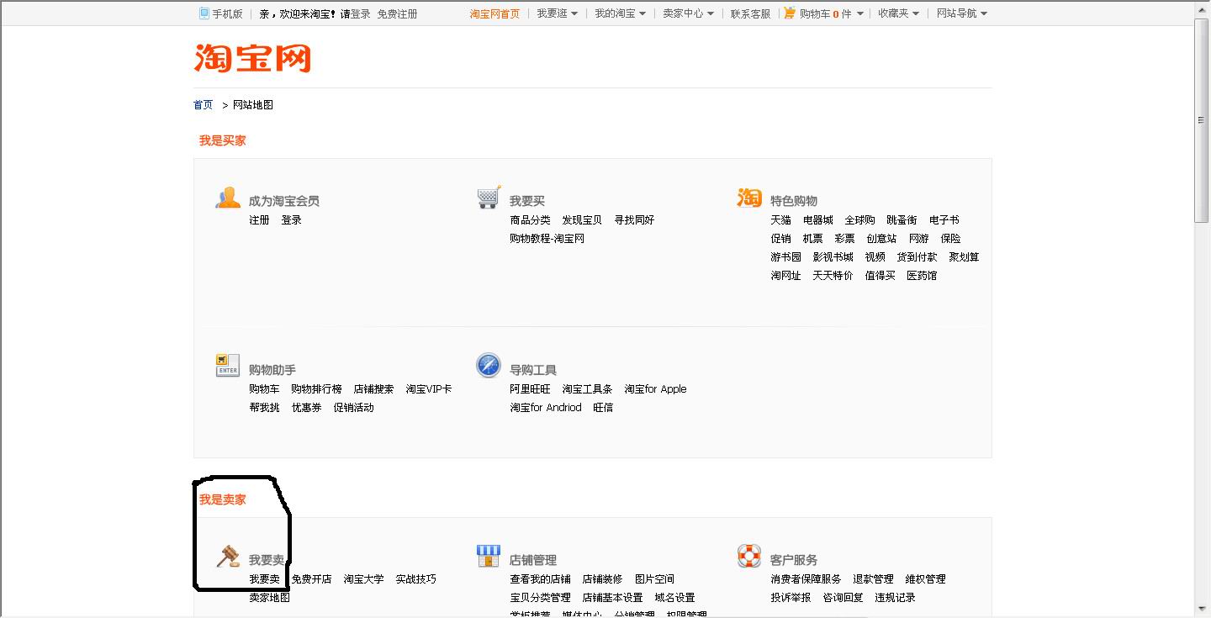Open the 电器城 link
The width and height of the screenshot is (1211, 618).
tap(817, 220)
